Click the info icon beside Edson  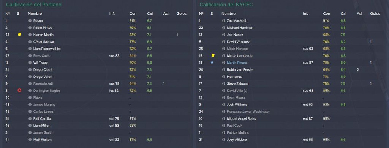pos(30,21)
